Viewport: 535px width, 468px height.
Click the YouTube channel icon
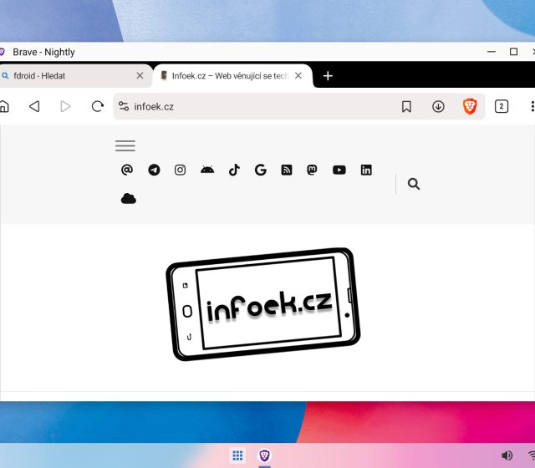[x=339, y=170]
